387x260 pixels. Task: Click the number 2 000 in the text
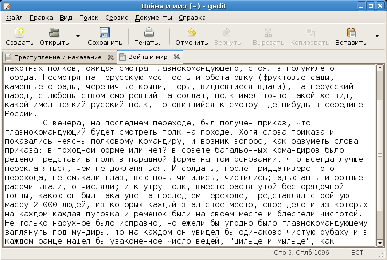45,205
